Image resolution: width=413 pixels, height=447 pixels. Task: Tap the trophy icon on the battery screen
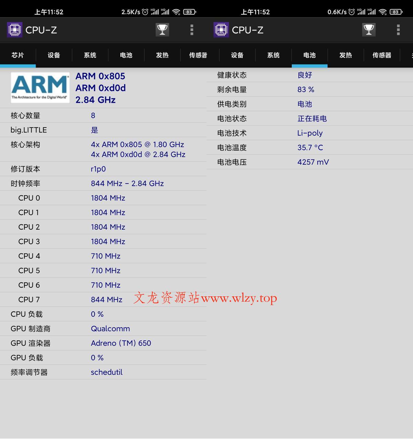(369, 30)
